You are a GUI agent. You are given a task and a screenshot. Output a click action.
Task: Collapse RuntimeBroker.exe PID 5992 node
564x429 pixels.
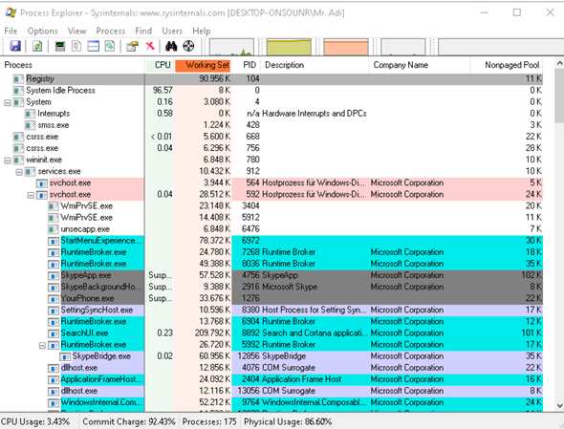tap(42, 345)
